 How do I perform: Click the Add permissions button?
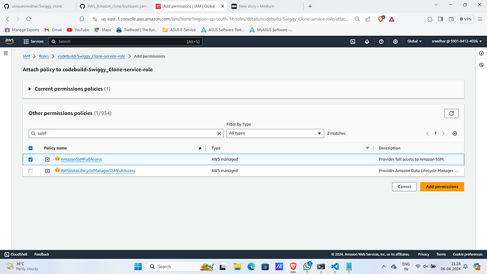click(442, 187)
